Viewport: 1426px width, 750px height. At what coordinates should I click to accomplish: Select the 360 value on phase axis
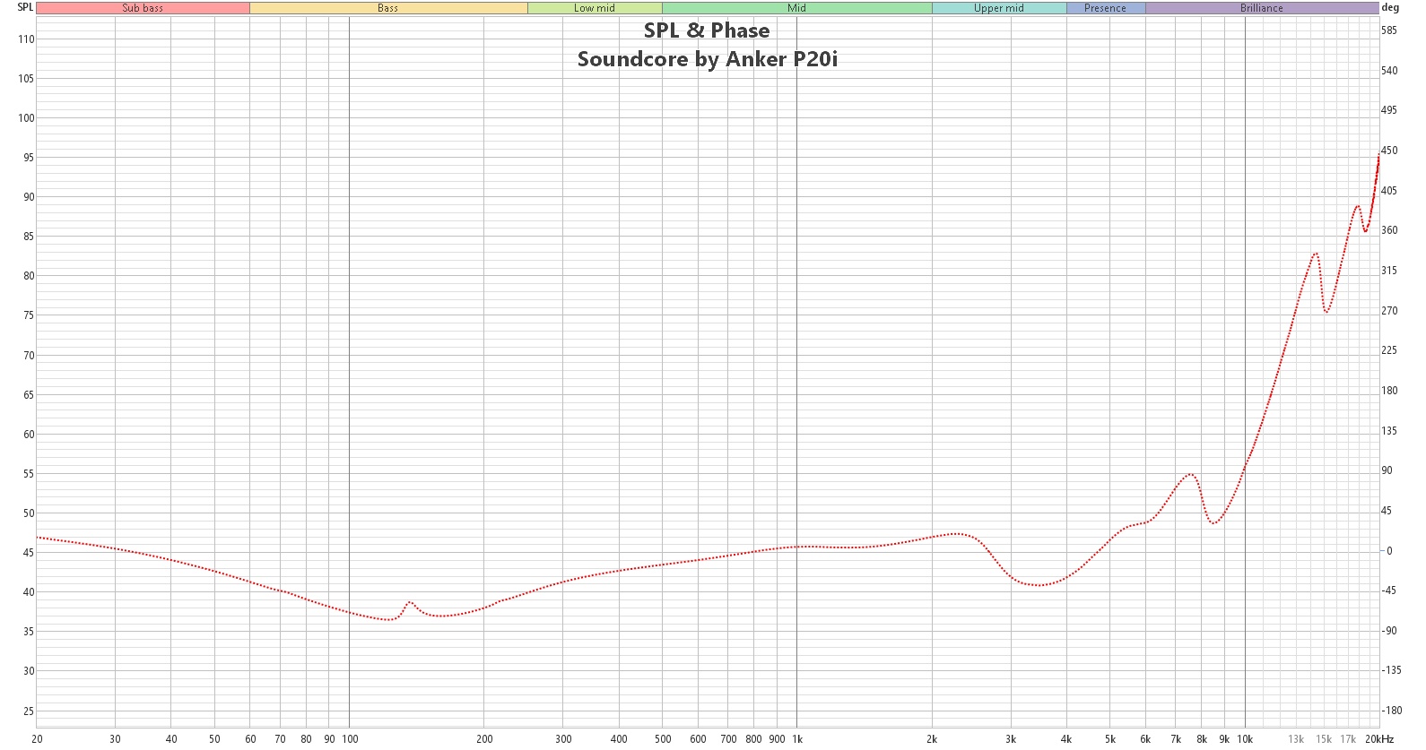point(1389,230)
